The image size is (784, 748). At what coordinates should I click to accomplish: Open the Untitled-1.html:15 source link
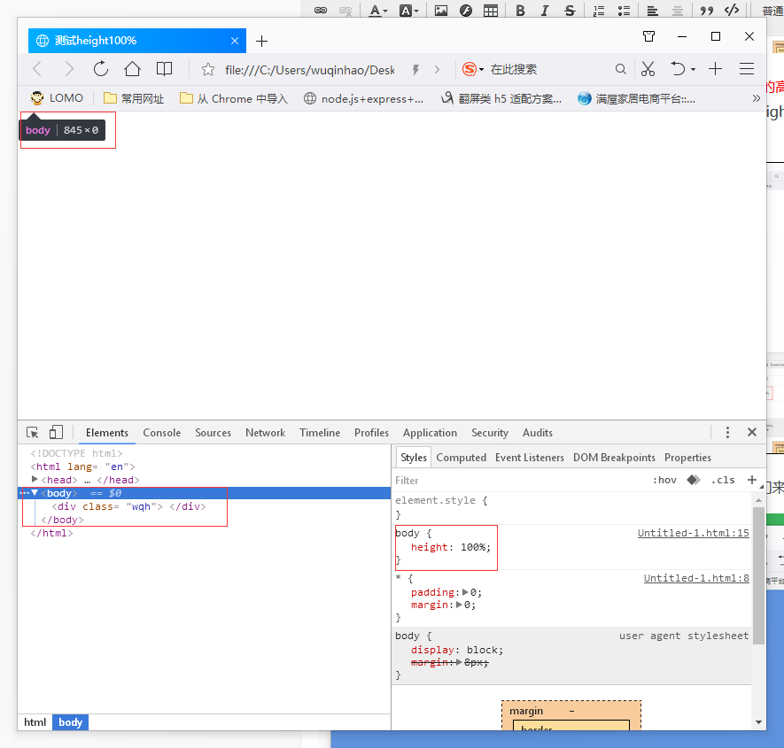[693, 534]
